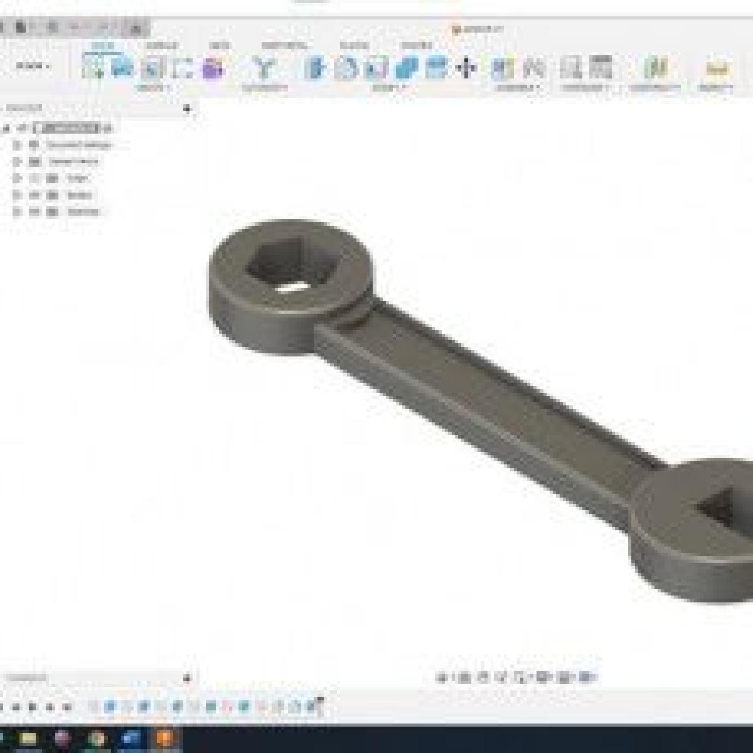Toggle visibility of the Sketches folder
The image size is (753, 753).
[35, 211]
